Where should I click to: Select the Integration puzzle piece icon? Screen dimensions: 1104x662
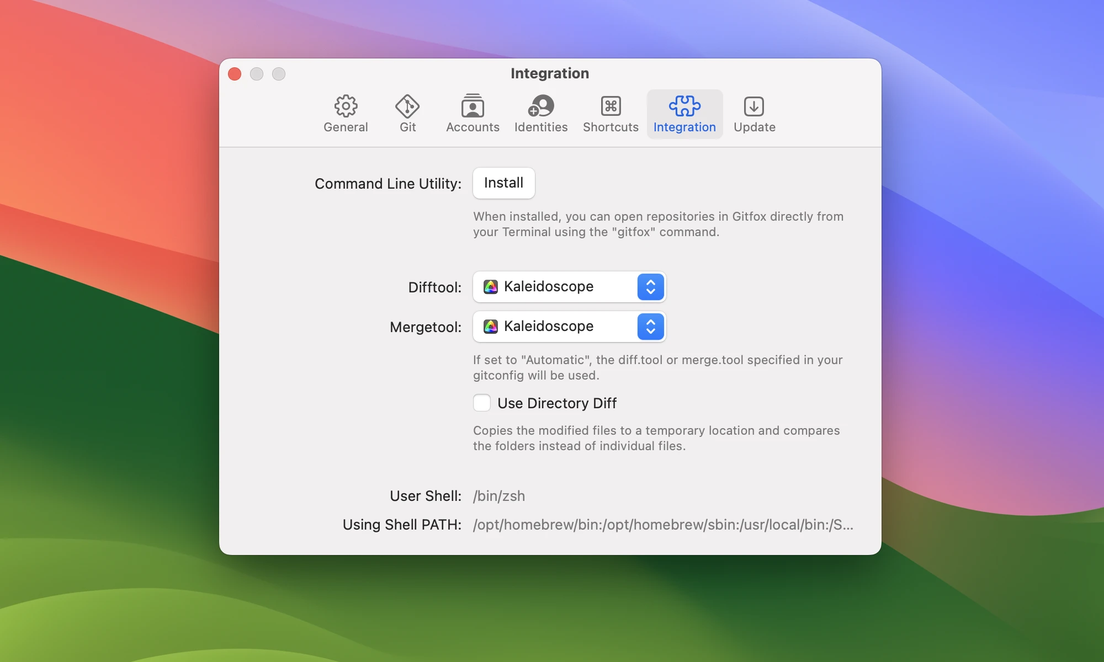684,106
